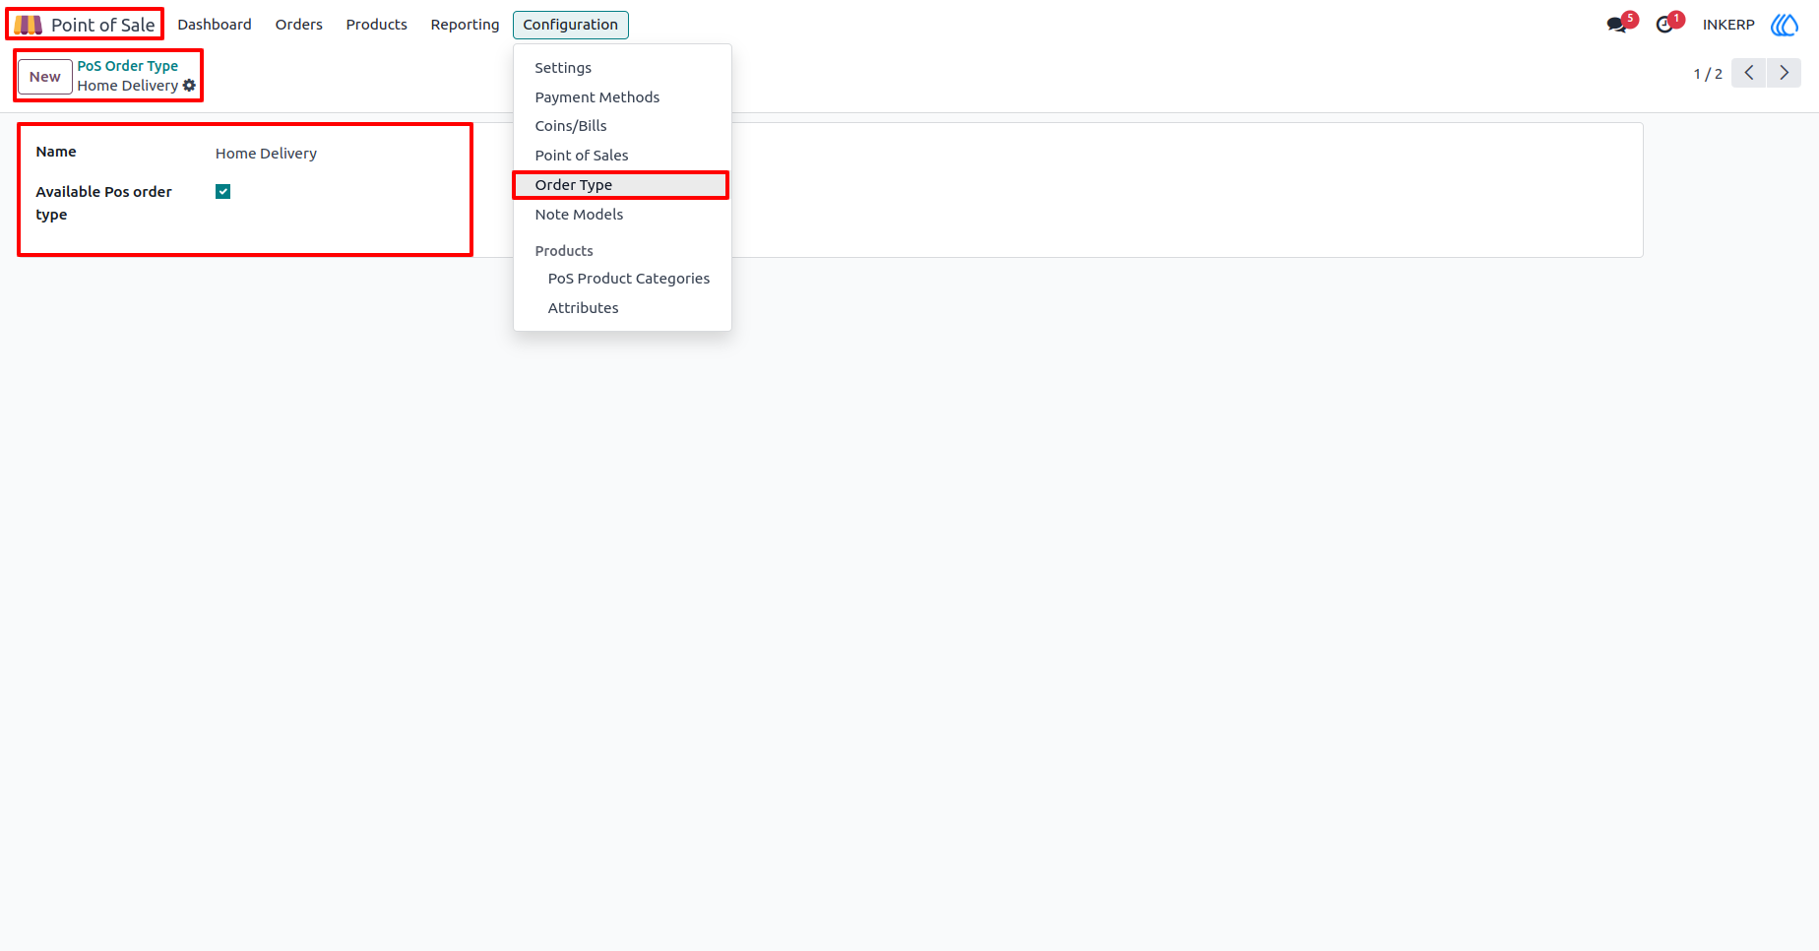
Task: Open the Orders menu
Action: coord(298,25)
